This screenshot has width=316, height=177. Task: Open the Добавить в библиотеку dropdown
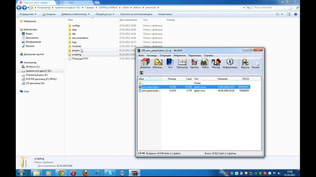pos(76,14)
